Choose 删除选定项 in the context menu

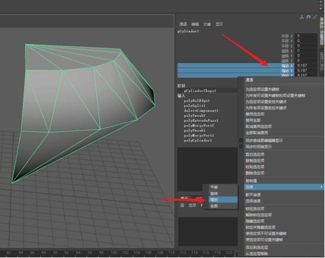tap(255, 173)
